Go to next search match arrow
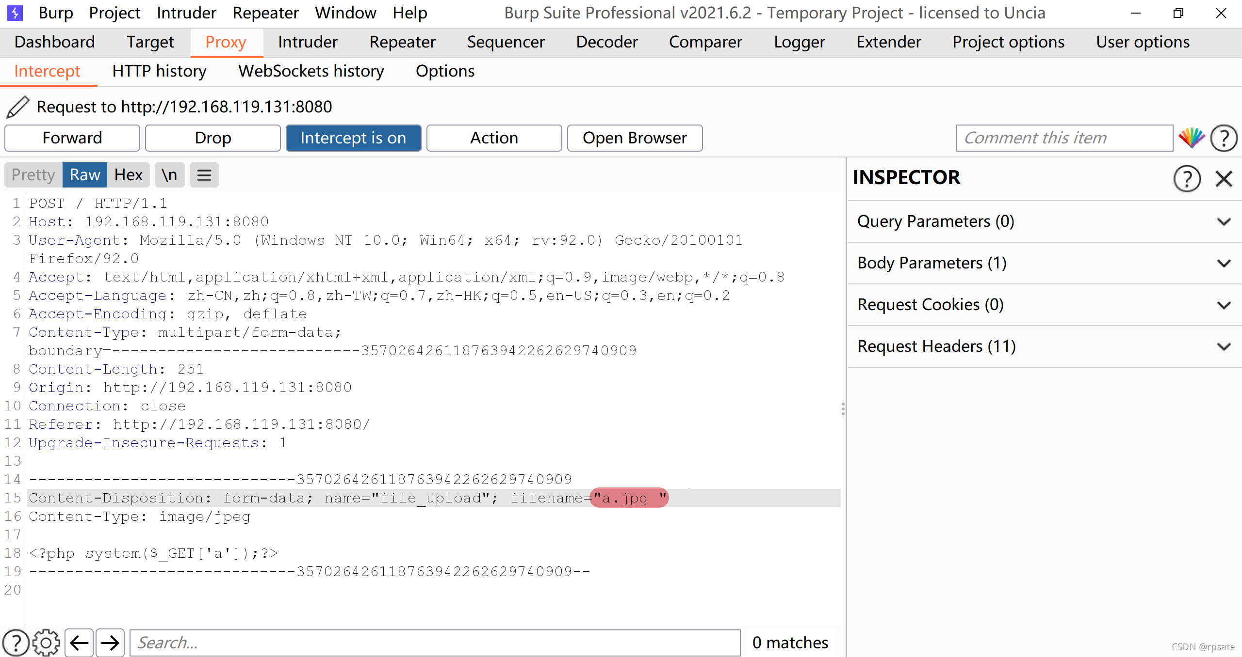 tap(110, 642)
